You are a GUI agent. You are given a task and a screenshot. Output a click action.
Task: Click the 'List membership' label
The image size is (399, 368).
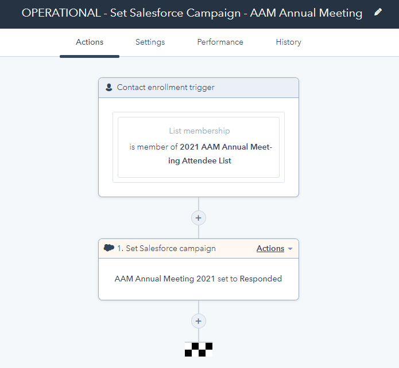200,131
